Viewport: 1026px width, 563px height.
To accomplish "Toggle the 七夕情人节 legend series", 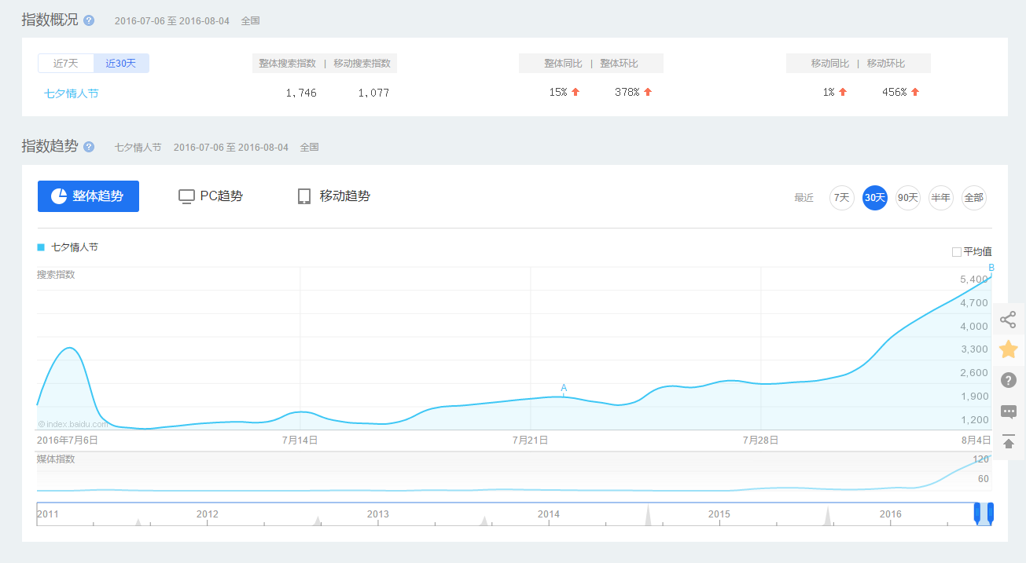I will tap(68, 247).
